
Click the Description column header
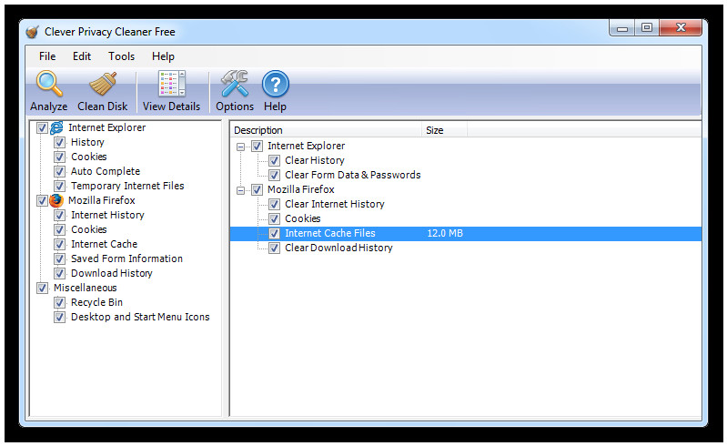click(326, 130)
